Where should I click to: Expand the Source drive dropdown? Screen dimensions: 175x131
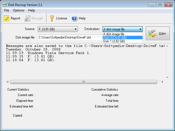[x=58, y=29]
